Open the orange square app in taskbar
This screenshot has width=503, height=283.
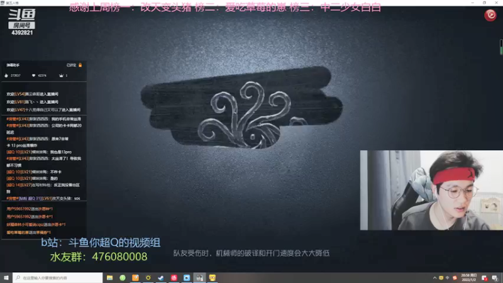tap(135, 278)
